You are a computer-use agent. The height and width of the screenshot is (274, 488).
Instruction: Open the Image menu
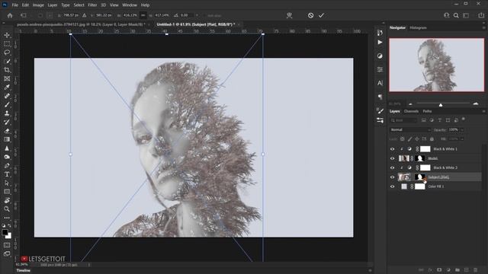[38, 5]
